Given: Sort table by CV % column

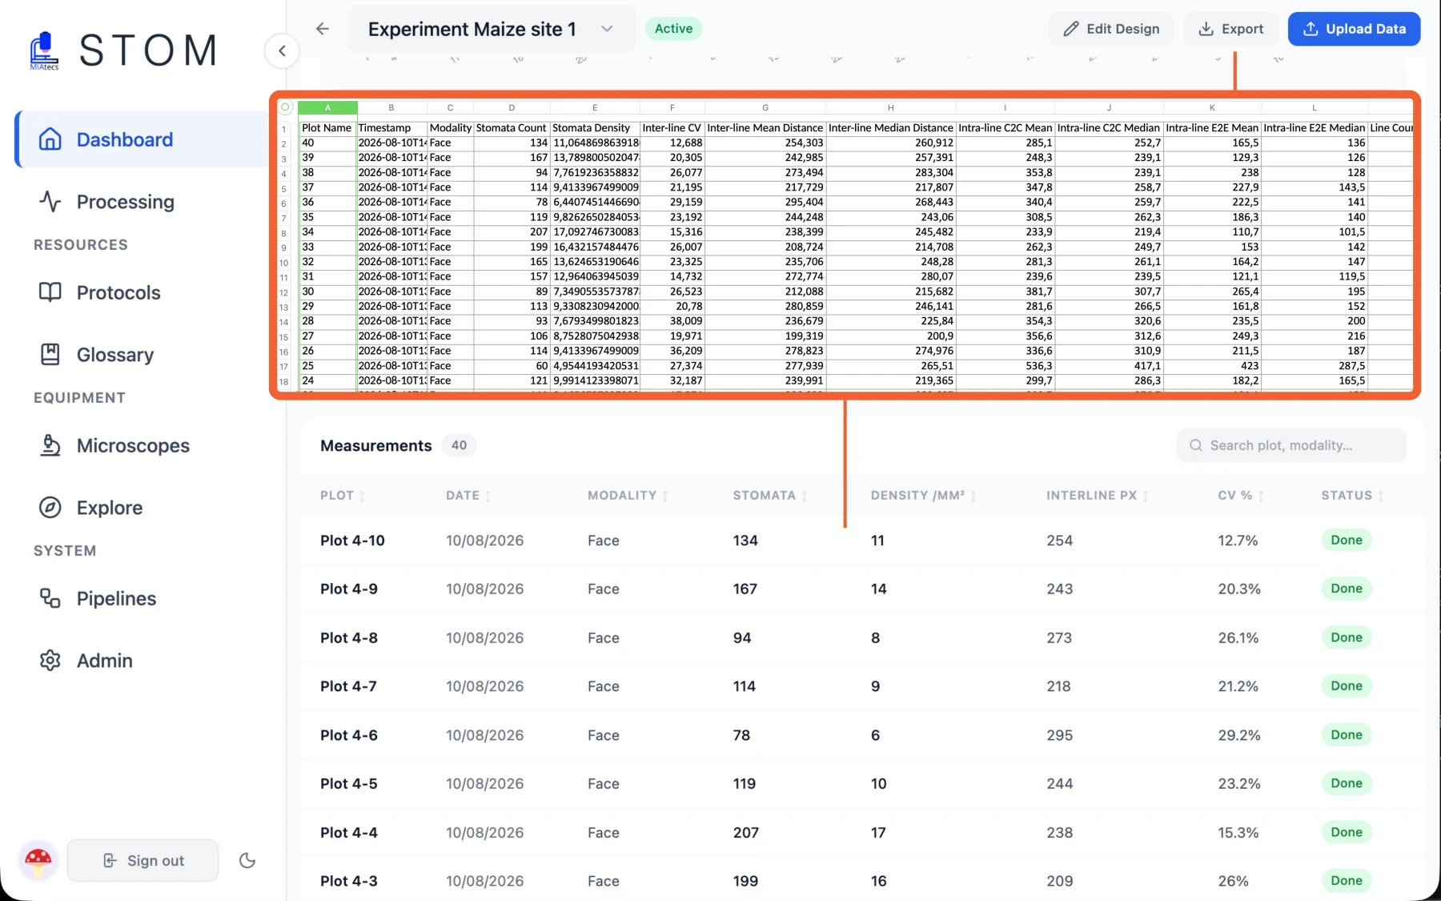Looking at the screenshot, I should pyautogui.click(x=1241, y=496).
